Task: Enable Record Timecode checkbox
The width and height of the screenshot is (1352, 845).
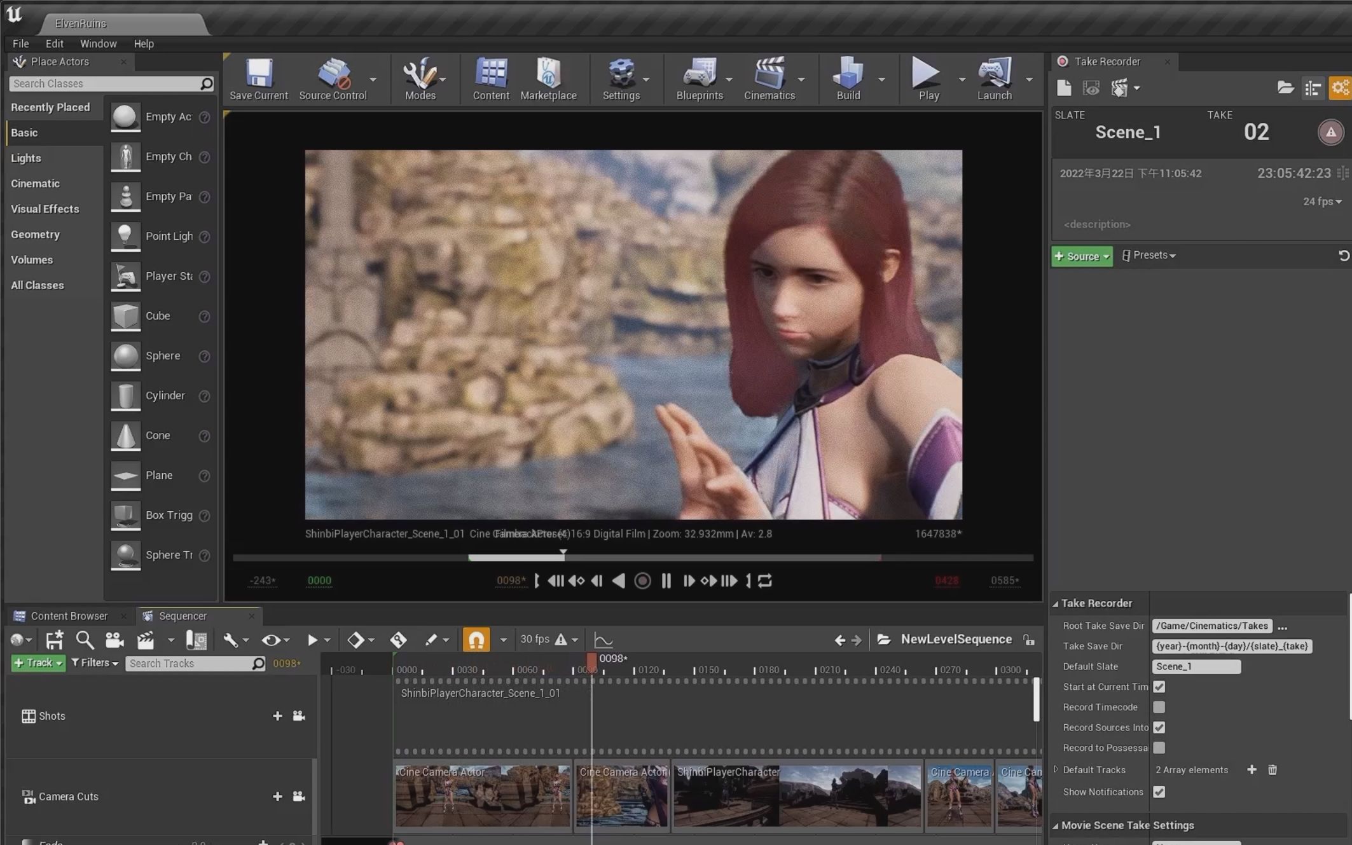Action: 1159,707
